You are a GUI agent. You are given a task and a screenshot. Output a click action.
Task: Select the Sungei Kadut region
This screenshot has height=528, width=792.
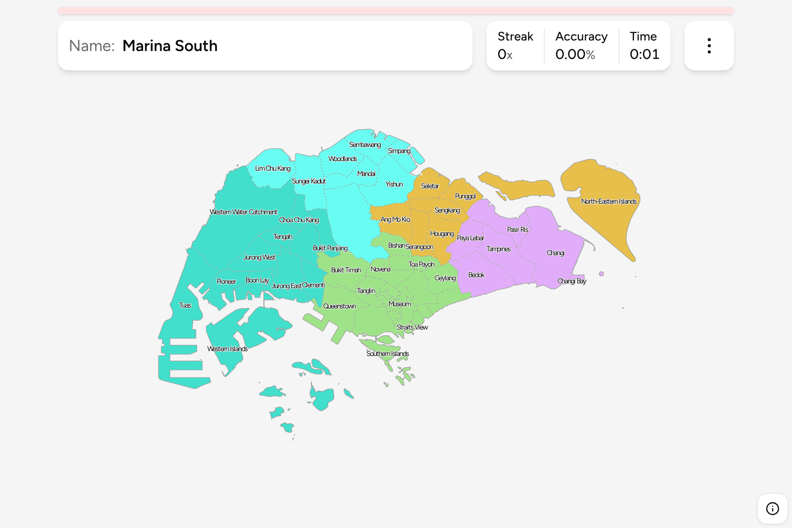click(308, 181)
